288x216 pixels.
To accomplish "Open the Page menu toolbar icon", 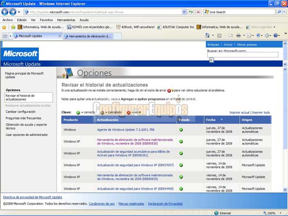I will pyautogui.click(x=250, y=36).
